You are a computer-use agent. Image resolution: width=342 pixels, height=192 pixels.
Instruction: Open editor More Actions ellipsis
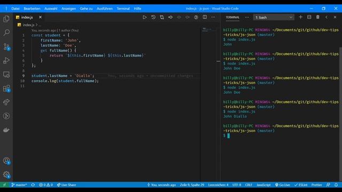coord(213,17)
